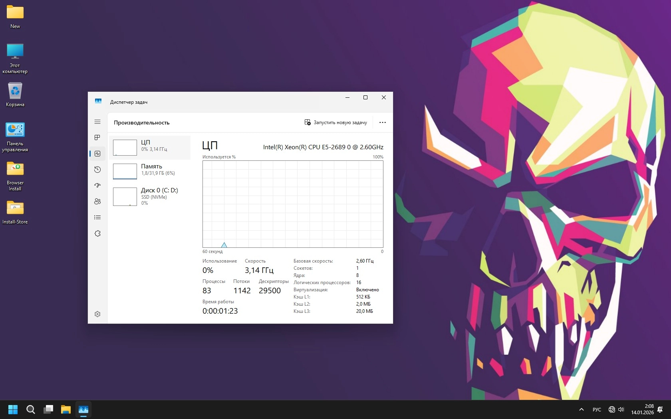The image size is (671, 419).
Task: Click Запустить новую задачу button
Action: (x=336, y=123)
